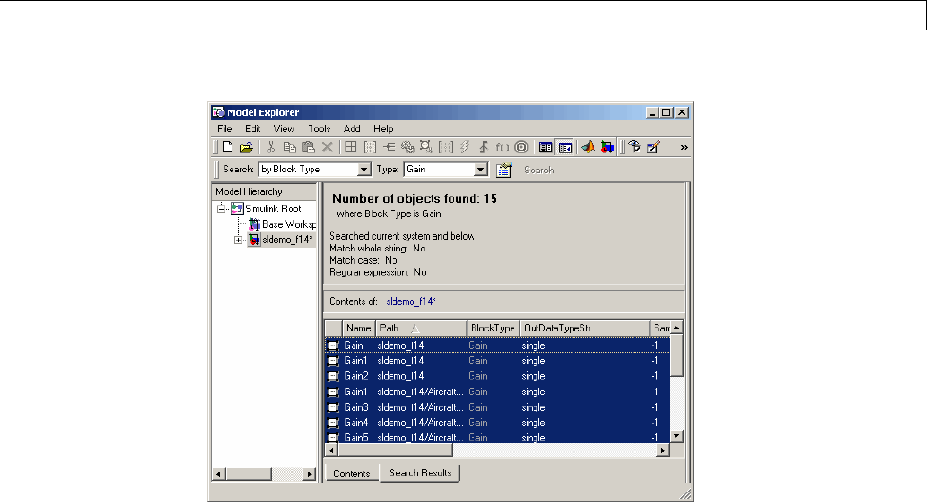Image resolution: width=927 pixels, height=502 pixels.
Task: Click the Copy toolbar icon
Action: tap(289, 148)
